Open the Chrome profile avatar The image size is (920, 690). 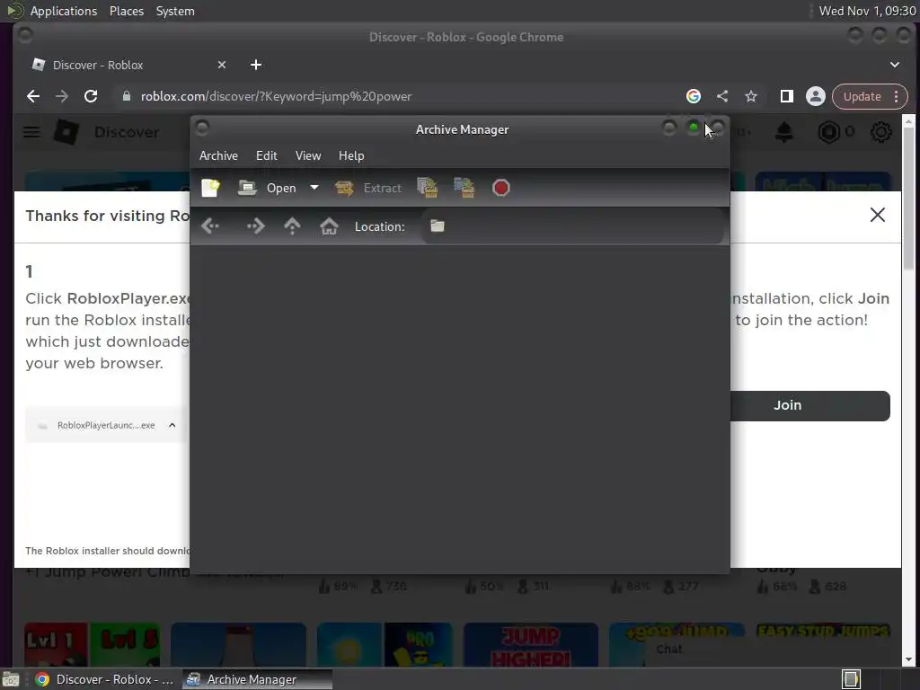tap(816, 96)
